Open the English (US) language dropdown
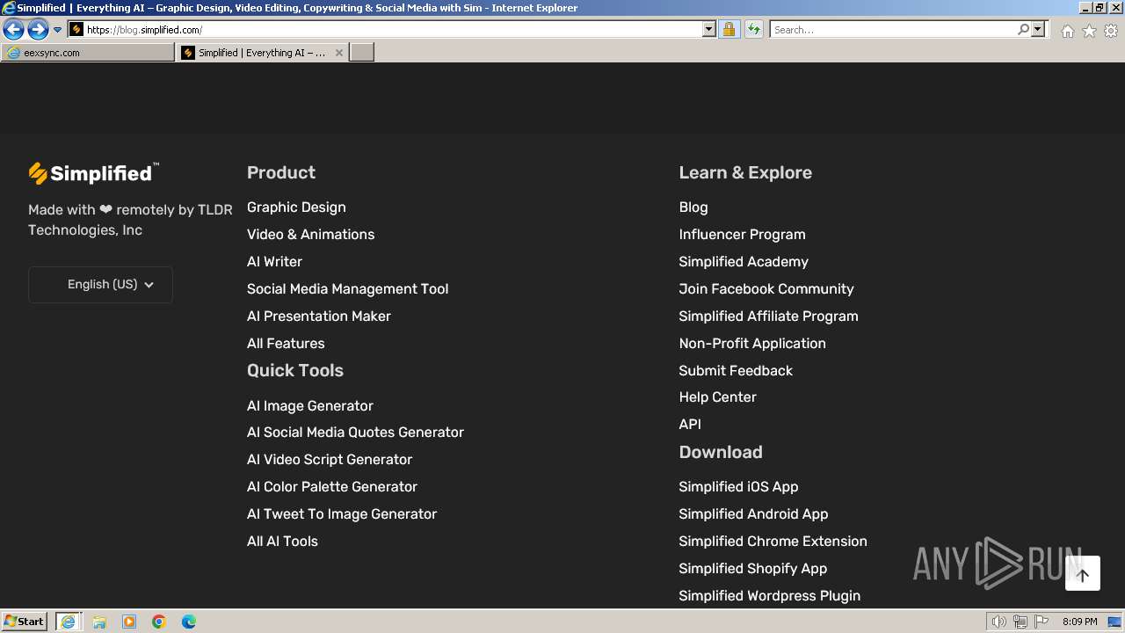 (100, 285)
